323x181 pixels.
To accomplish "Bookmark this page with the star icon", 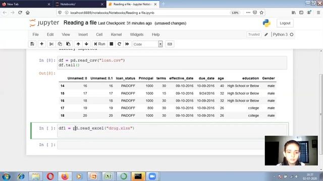I will coord(261,13).
